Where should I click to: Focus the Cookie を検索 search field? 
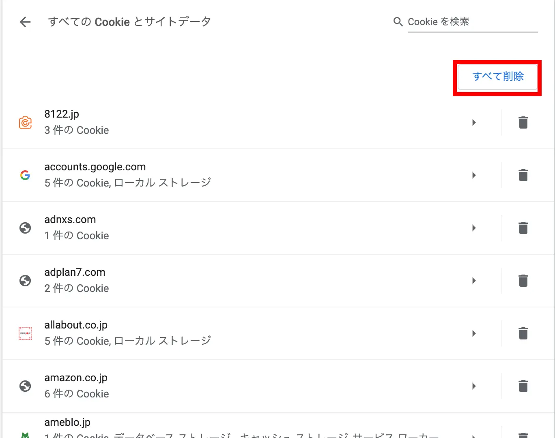pos(472,22)
